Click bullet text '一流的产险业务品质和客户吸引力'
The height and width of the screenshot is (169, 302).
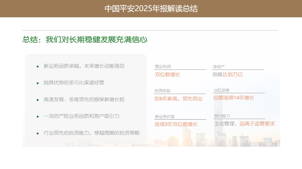pyautogui.click(x=81, y=116)
